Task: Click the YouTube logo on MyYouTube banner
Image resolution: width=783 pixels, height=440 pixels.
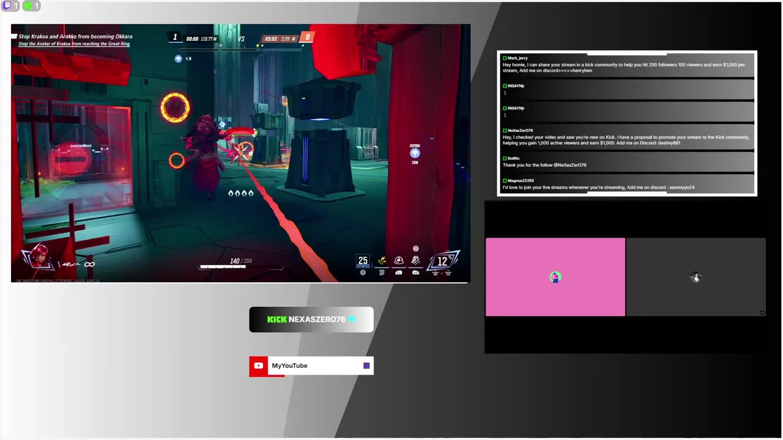Action: (258, 365)
